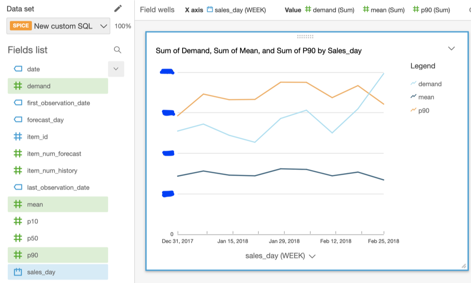Select the item_num_history field

click(x=58, y=170)
